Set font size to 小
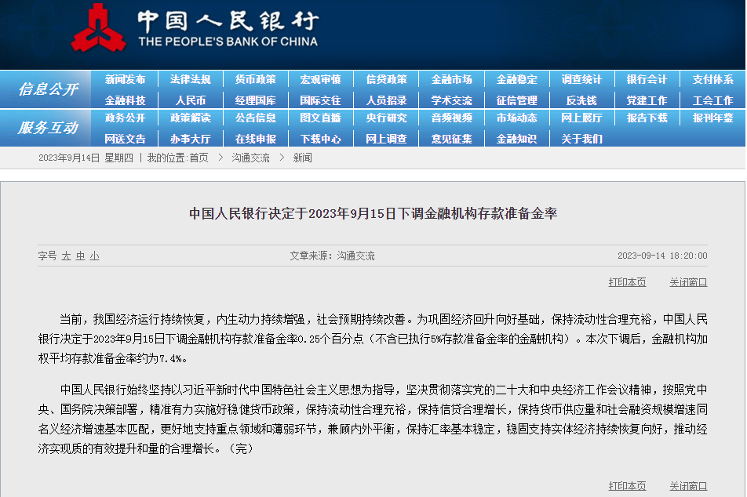Image resolution: width=747 pixels, height=497 pixels. coord(95,256)
